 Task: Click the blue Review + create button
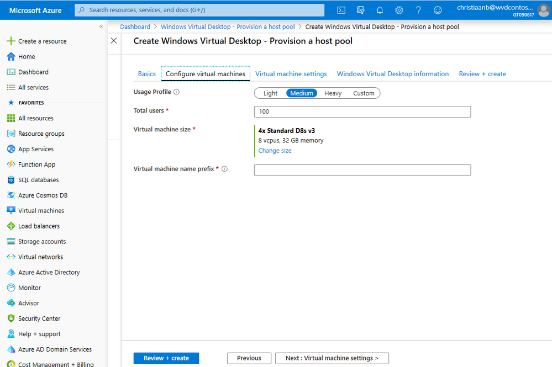[x=166, y=358]
